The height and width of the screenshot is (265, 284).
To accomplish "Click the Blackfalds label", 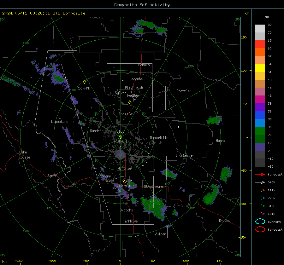I will [x=134, y=87].
